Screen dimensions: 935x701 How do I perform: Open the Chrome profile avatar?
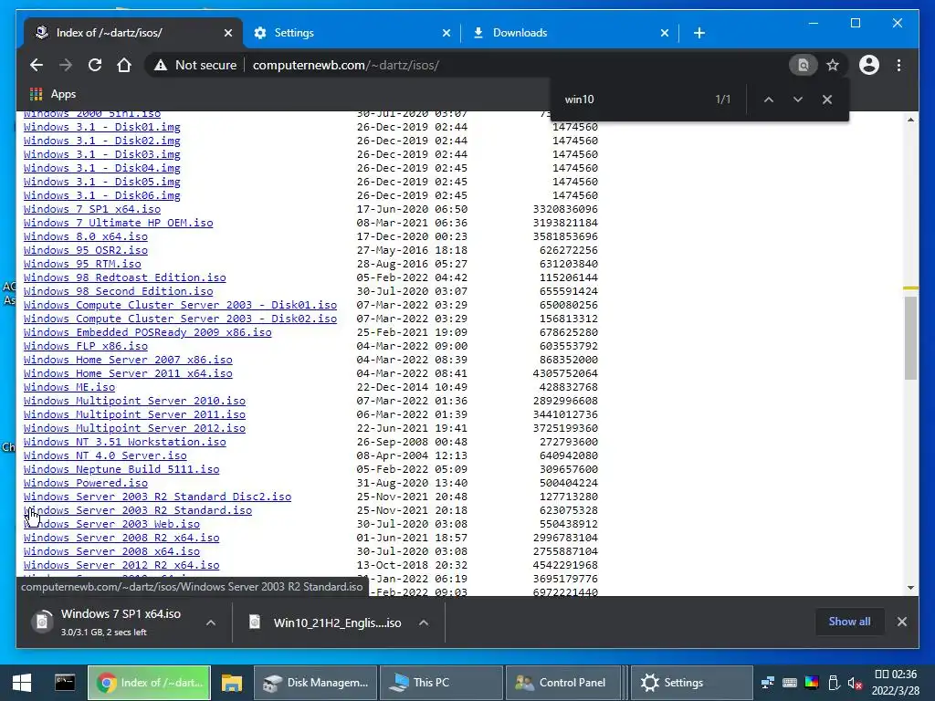(x=869, y=65)
